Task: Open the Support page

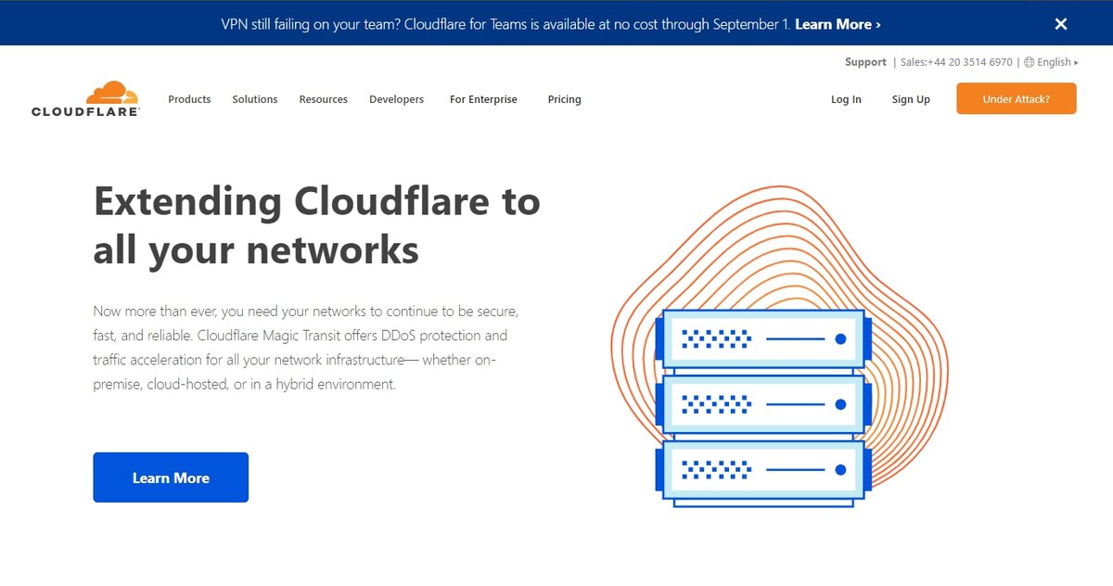Action: pos(865,61)
